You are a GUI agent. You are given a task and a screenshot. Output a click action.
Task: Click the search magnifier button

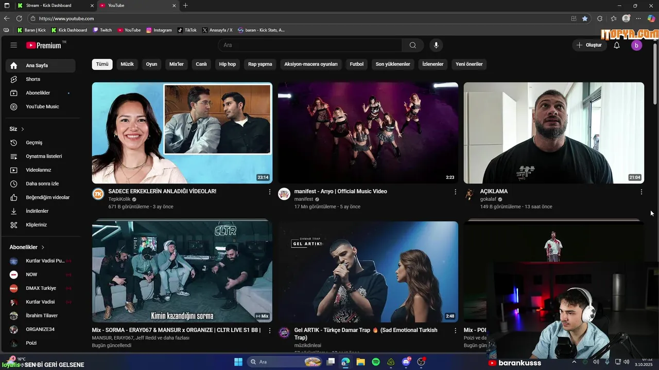413,45
